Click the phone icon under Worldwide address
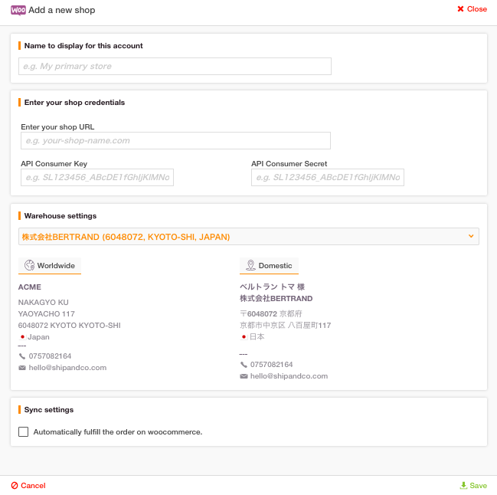This screenshot has height=495, width=497. click(22, 356)
